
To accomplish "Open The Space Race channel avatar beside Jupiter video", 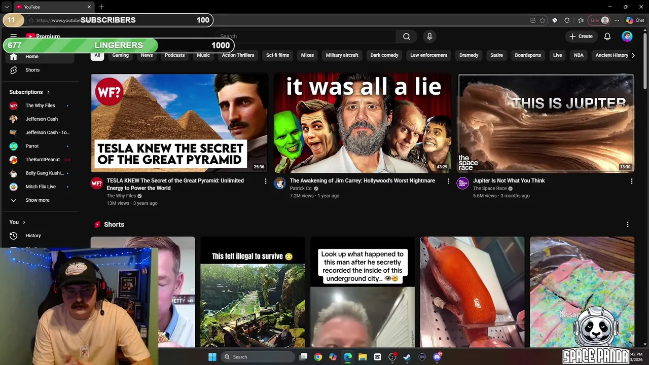I will (463, 184).
